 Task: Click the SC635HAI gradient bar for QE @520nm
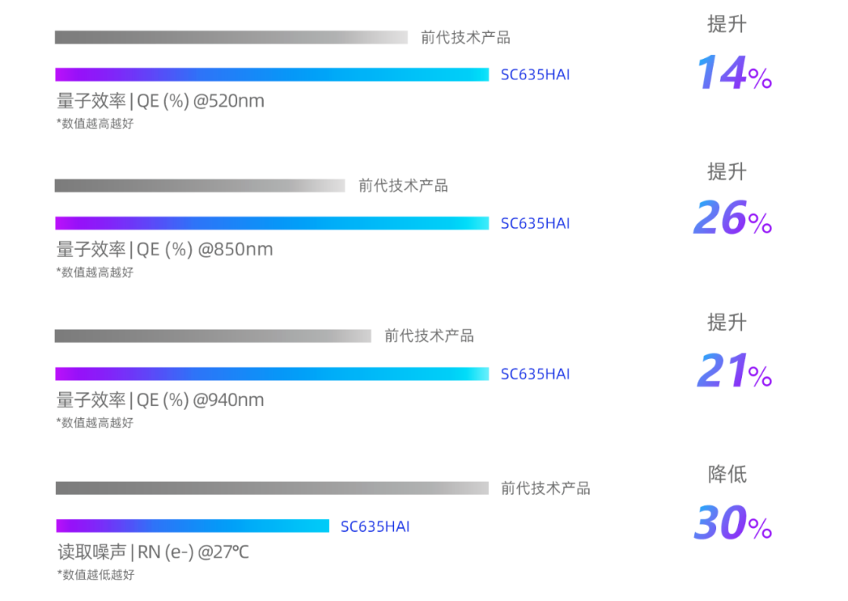tap(272, 75)
